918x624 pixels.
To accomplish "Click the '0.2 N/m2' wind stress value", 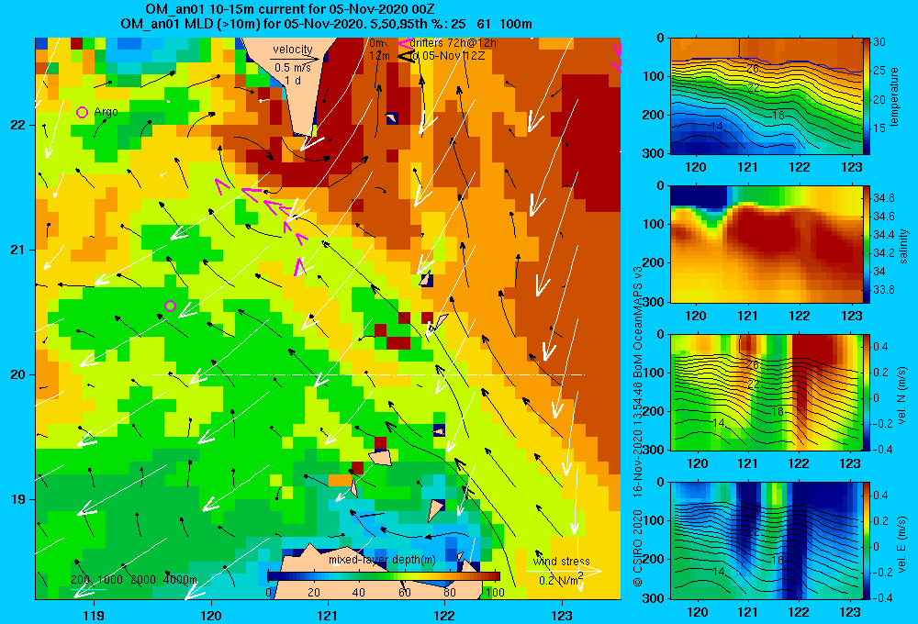I will click(562, 580).
